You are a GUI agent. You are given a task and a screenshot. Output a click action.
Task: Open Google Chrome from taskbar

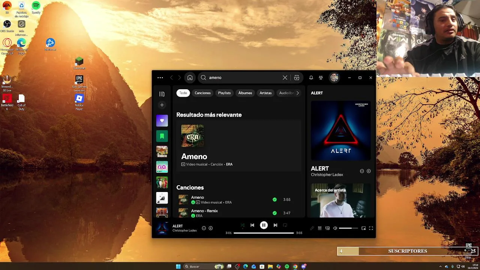[x=295, y=267]
